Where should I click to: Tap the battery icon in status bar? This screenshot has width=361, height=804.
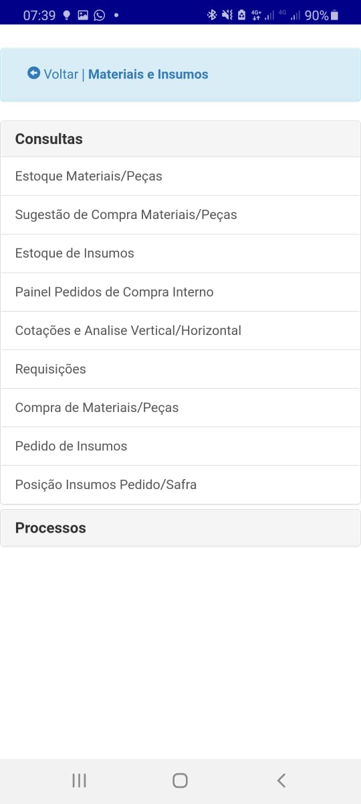coord(335,15)
